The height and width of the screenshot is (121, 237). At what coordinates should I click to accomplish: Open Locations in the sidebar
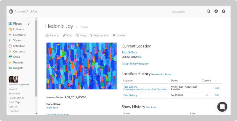19,35
